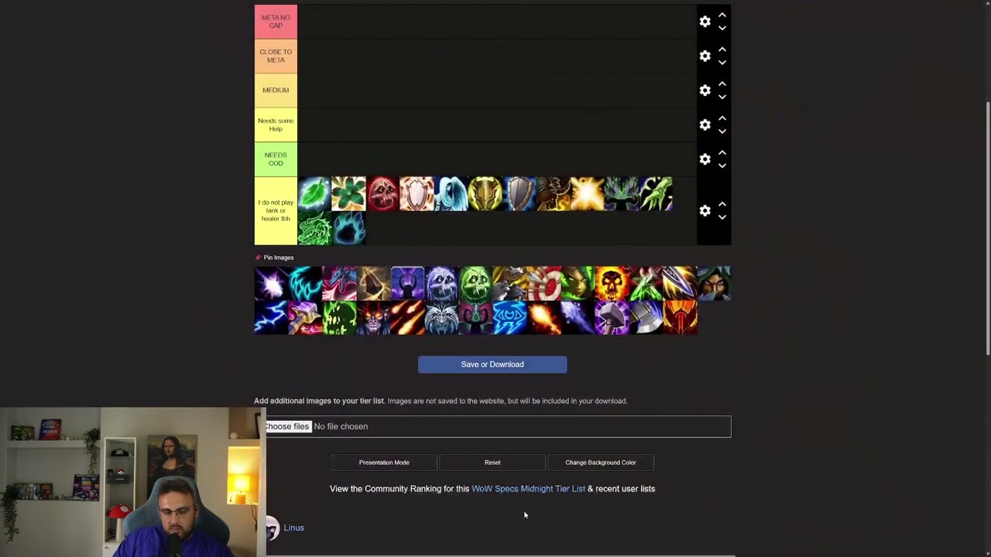Pick the red and blue dragon icon

(x=339, y=283)
